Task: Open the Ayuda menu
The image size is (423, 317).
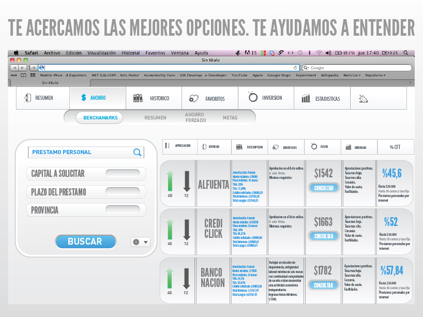Action: [201, 53]
